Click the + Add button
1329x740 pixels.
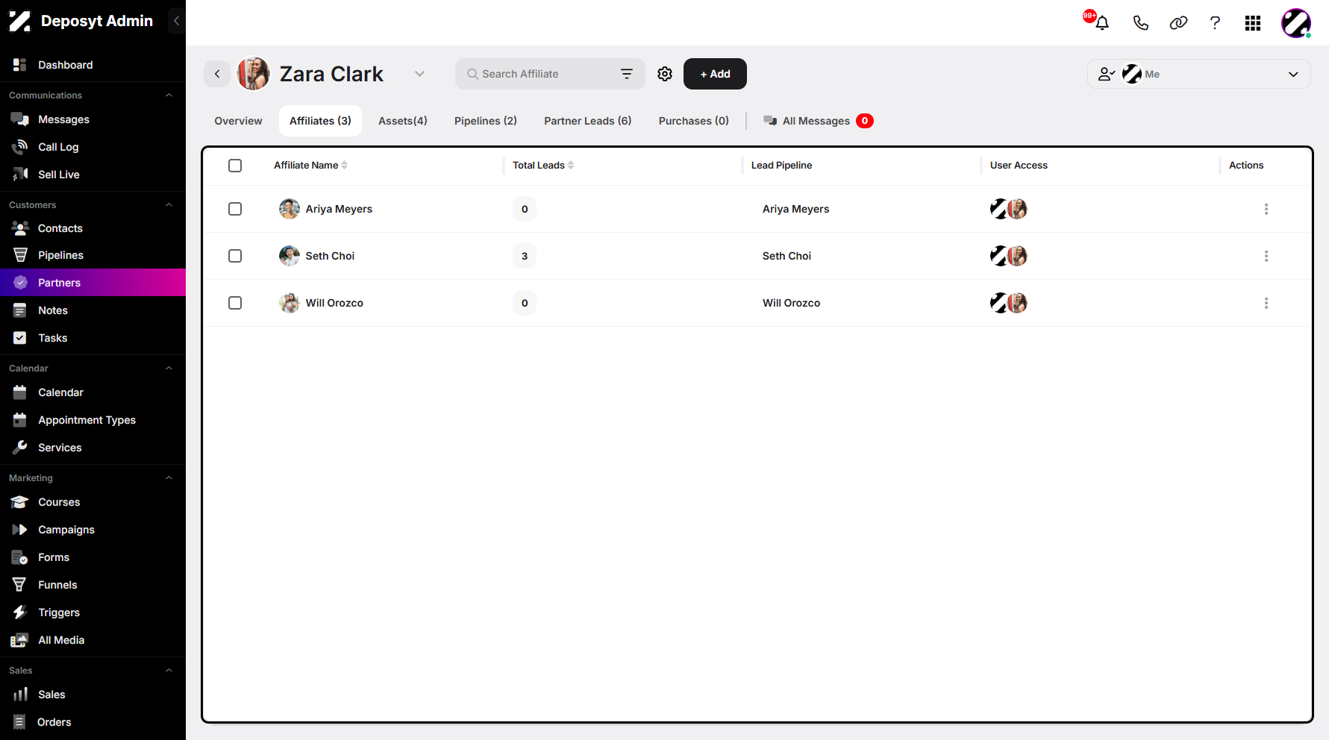(x=715, y=74)
